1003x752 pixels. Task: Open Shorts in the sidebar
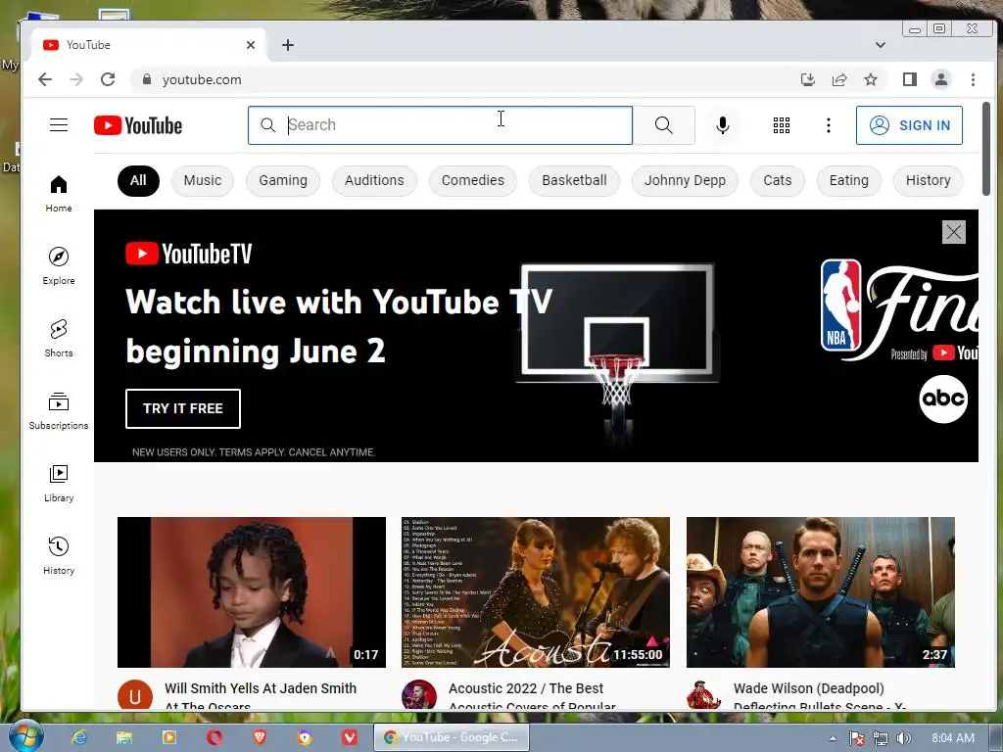59,338
